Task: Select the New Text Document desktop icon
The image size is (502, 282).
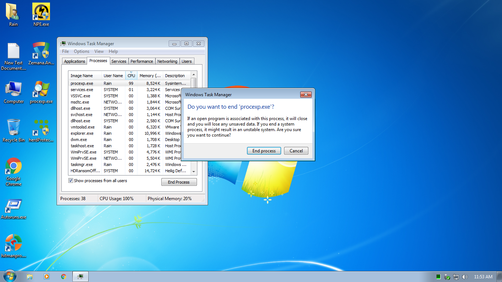Action: 14,57
